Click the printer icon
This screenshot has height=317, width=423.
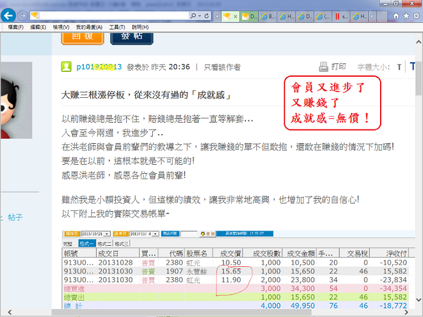pos(323,66)
